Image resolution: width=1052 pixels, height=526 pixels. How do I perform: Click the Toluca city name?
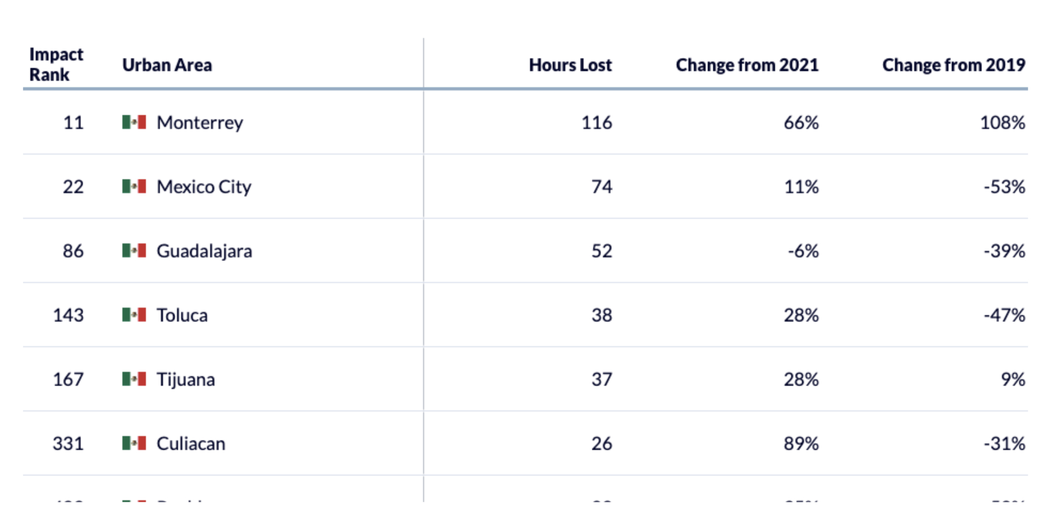click(x=182, y=316)
